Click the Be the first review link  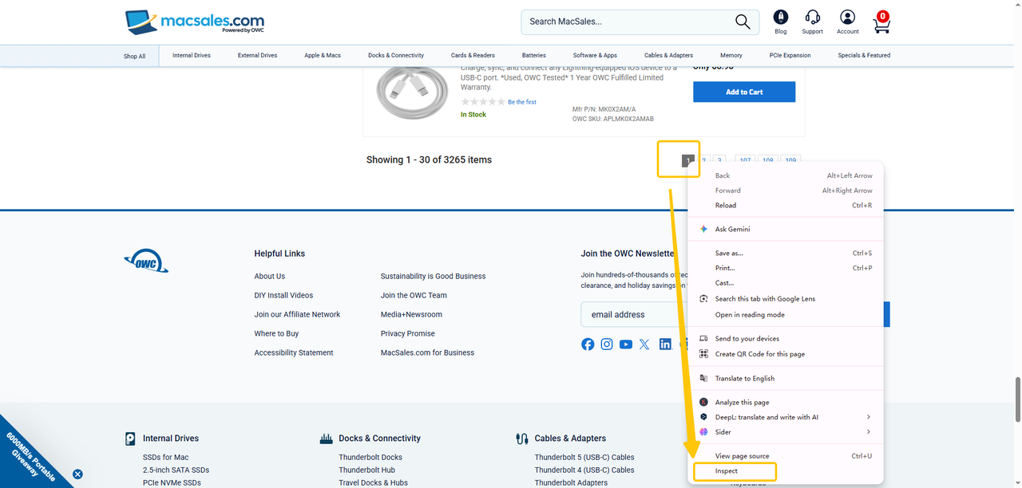point(522,102)
